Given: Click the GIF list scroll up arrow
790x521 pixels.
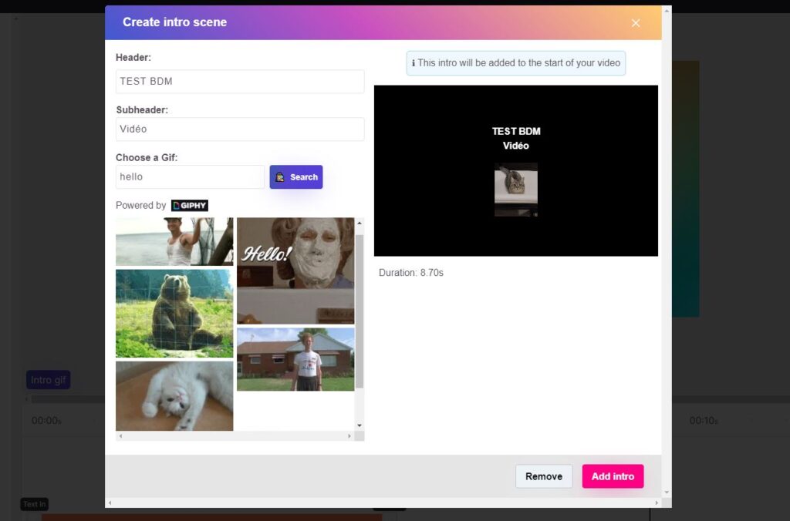Looking at the screenshot, I should coord(359,223).
